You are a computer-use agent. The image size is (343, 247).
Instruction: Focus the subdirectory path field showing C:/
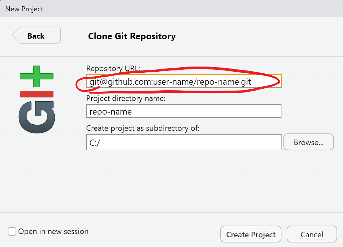184,142
